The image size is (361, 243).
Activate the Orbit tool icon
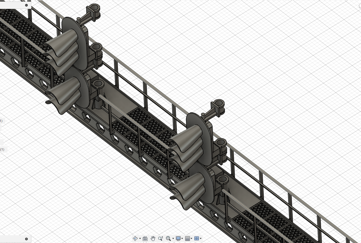click(135, 239)
